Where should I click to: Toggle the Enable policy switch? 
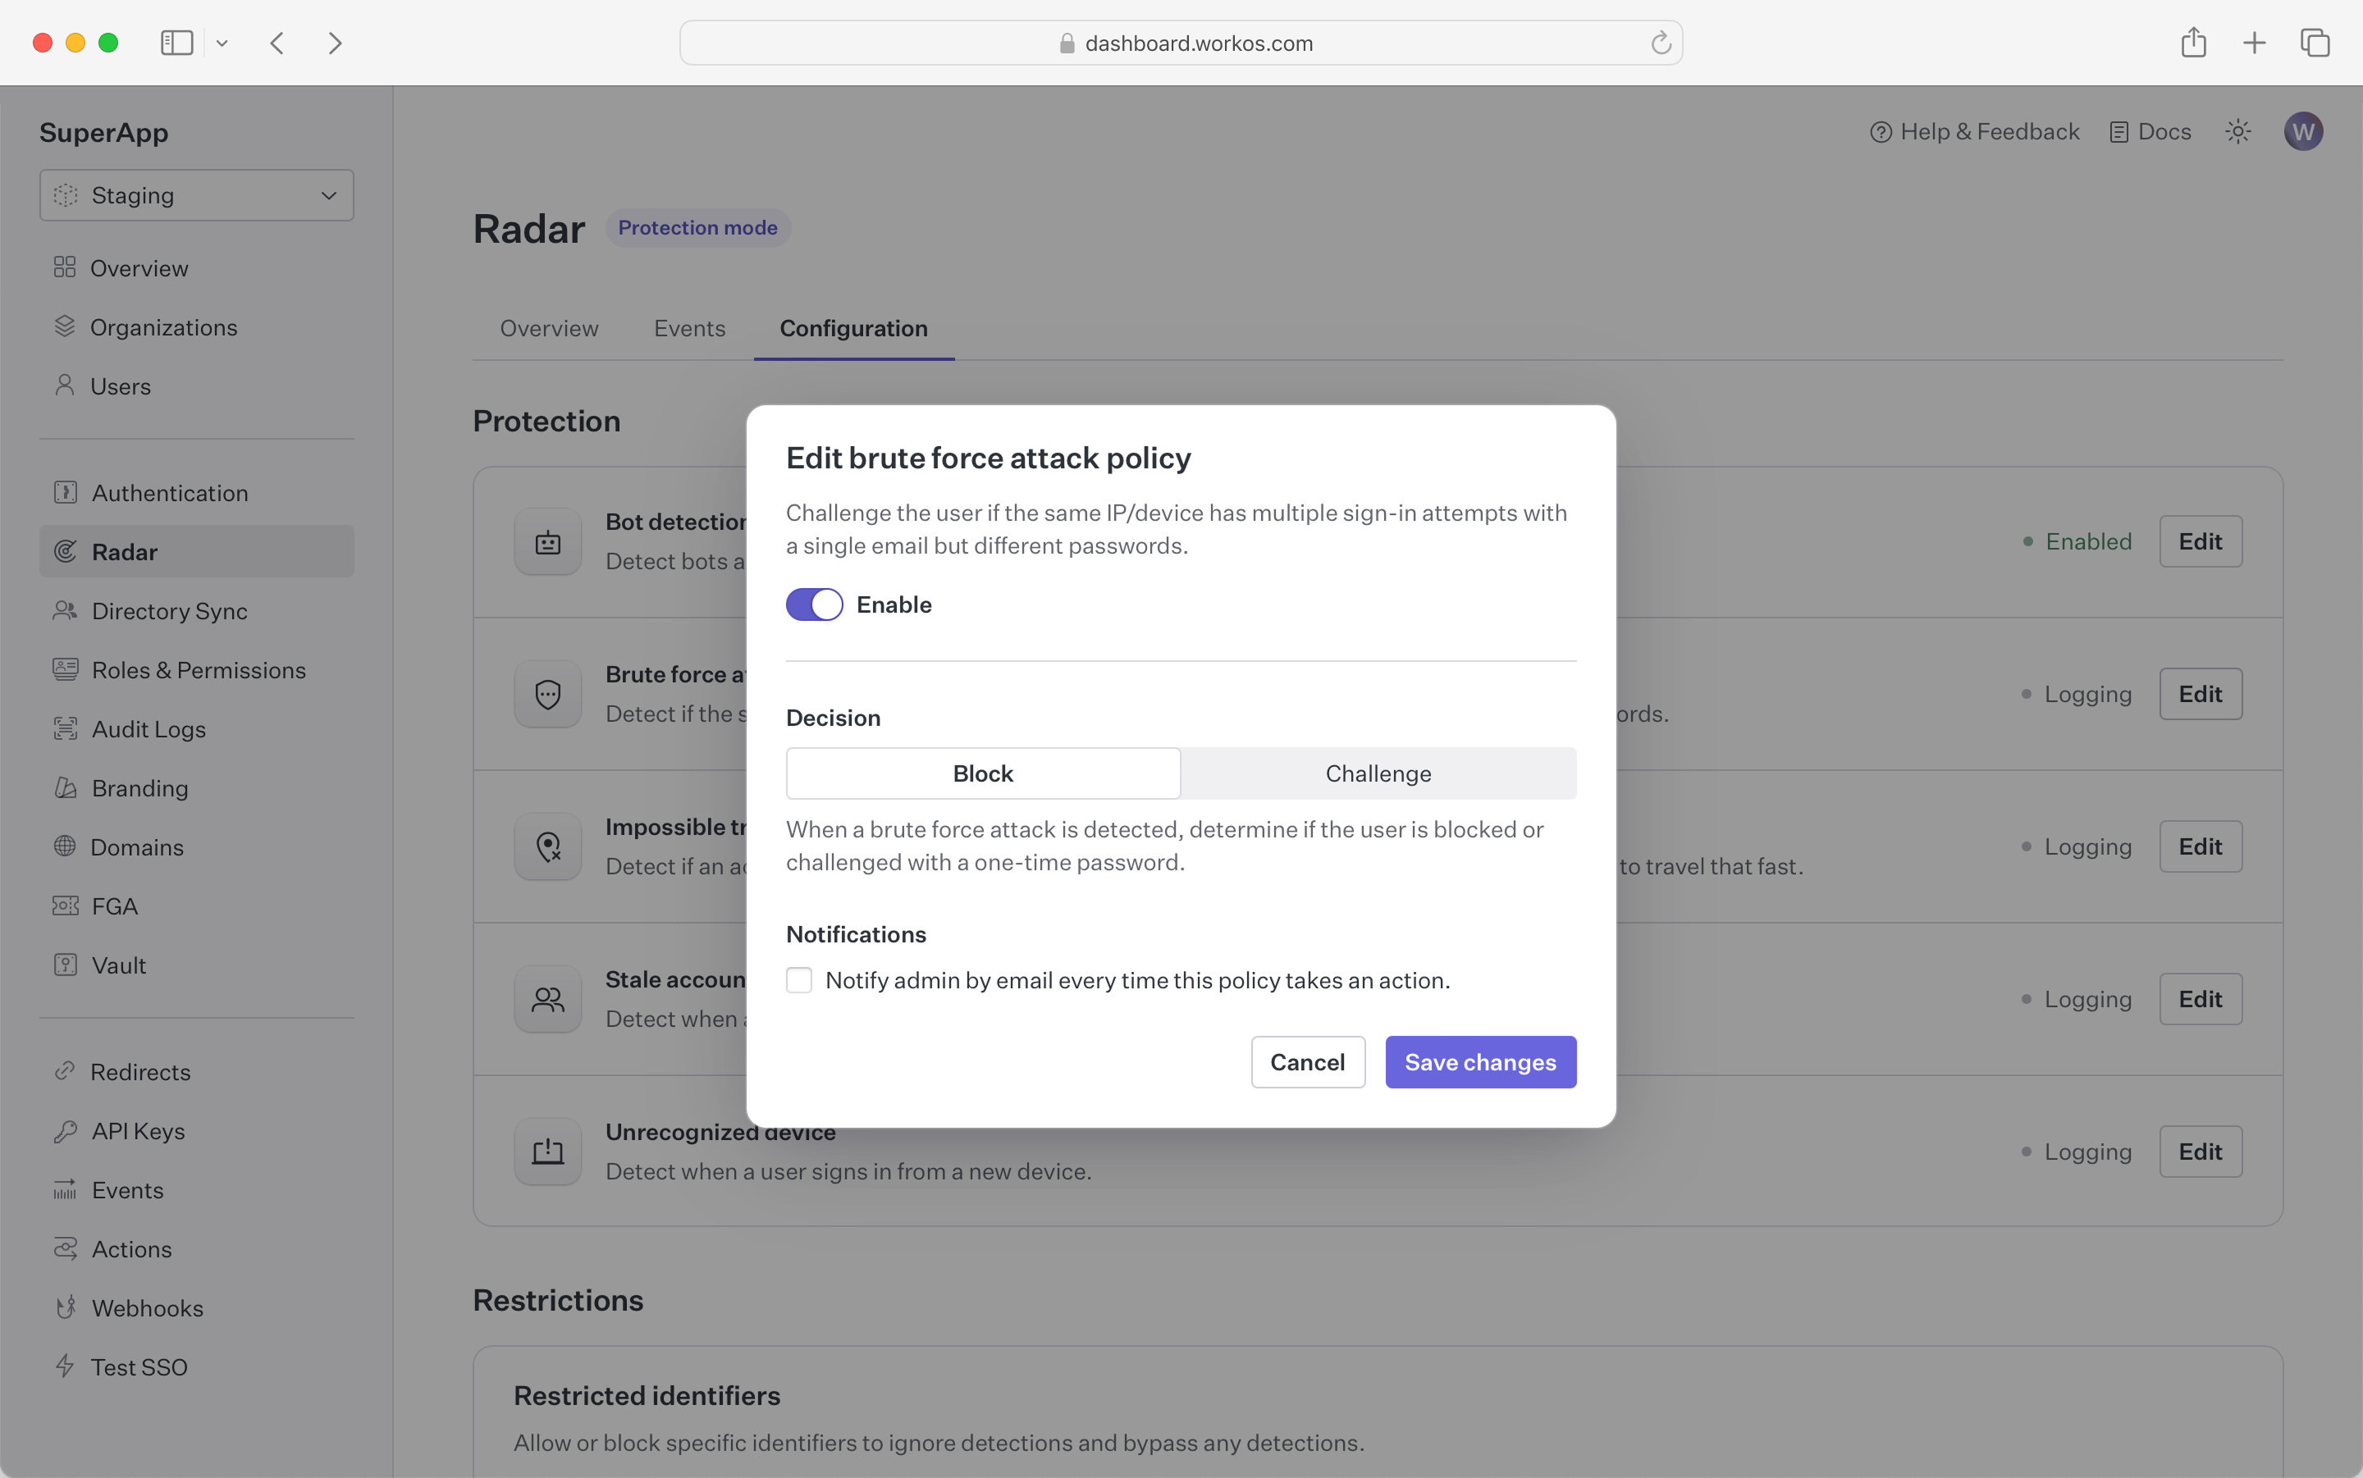[x=815, y=605]
